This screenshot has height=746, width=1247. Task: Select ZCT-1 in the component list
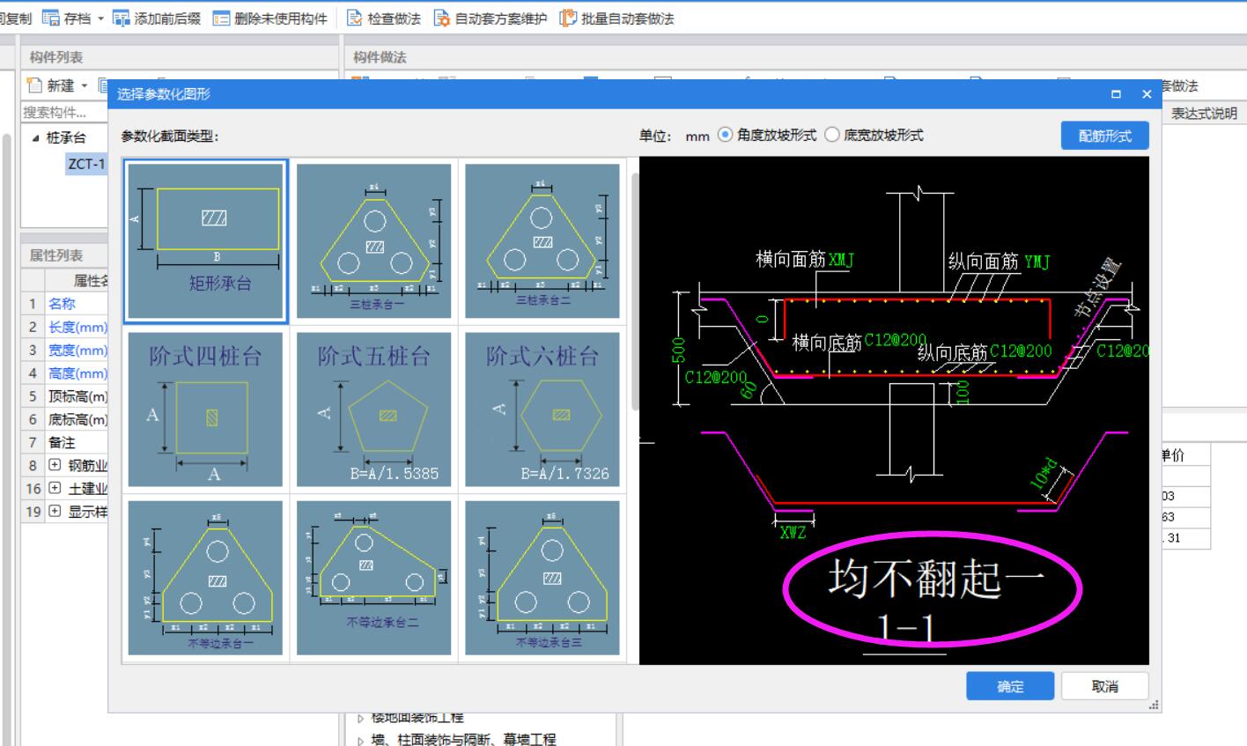click(85, 164)
